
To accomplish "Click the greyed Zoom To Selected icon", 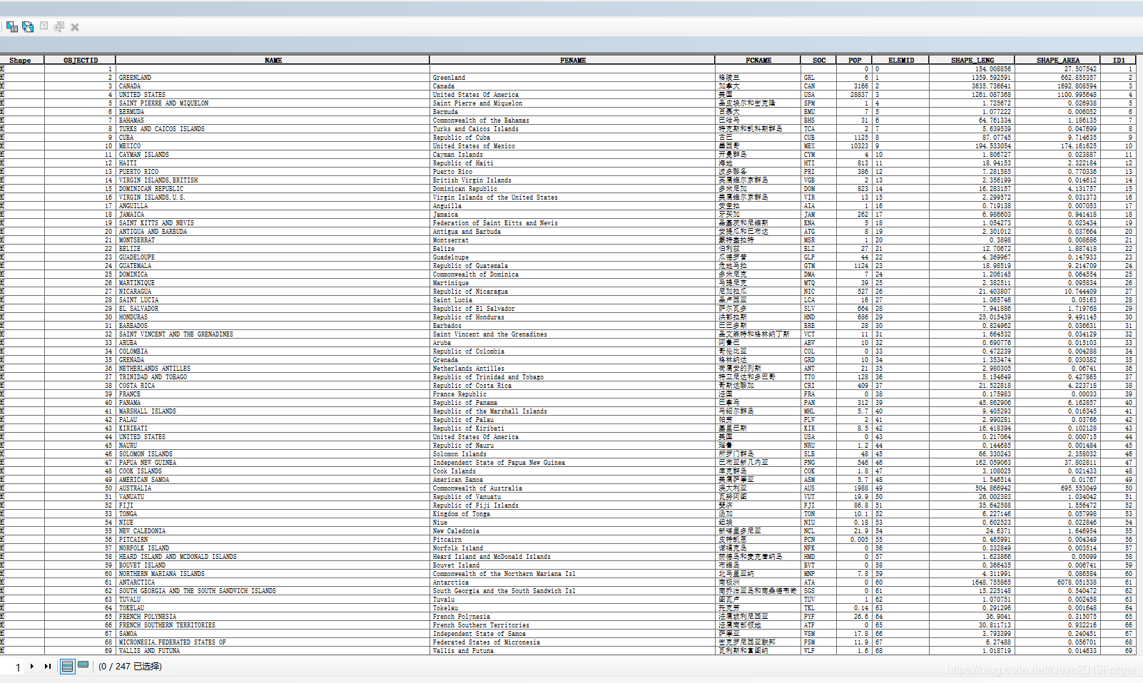I will [59, 26].
